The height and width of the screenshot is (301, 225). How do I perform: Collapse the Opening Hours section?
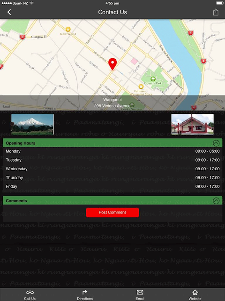[x=216, y=143]
